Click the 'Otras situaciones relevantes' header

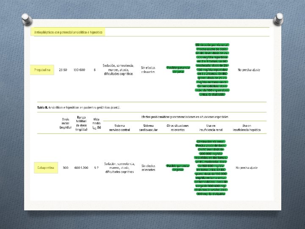click(x=177, y=128)
